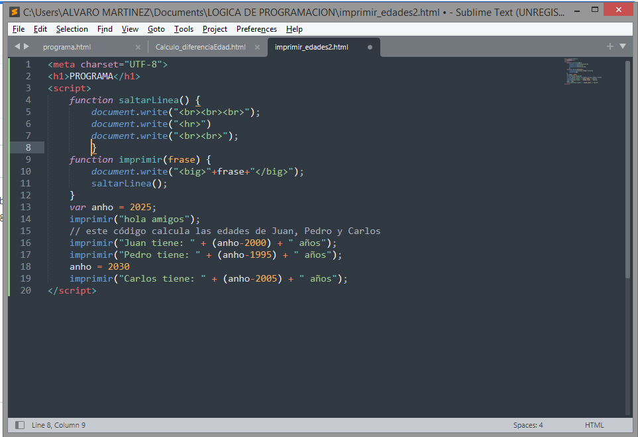Click the "Carlos tiene: " string

162,278
